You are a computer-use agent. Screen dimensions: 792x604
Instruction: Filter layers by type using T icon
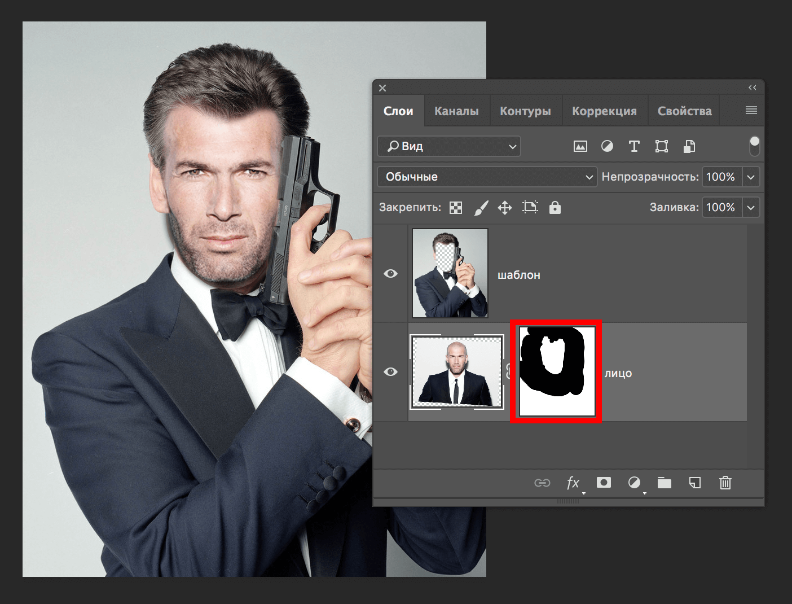pyautogui.click(x=634, y=146)
